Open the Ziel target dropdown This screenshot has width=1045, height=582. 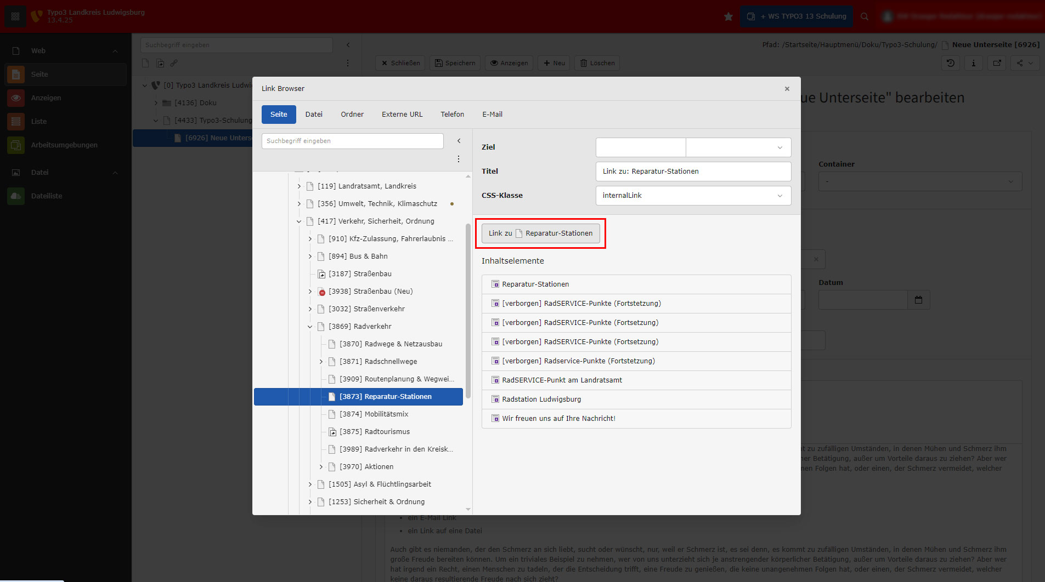(738, 147)
